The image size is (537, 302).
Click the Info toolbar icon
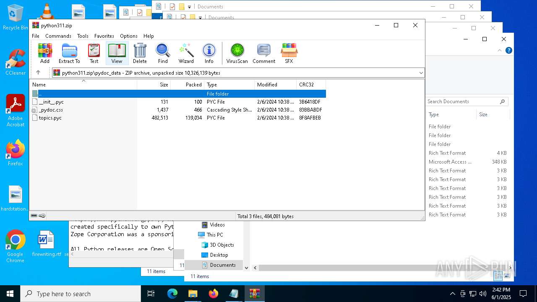coord(209,53)
